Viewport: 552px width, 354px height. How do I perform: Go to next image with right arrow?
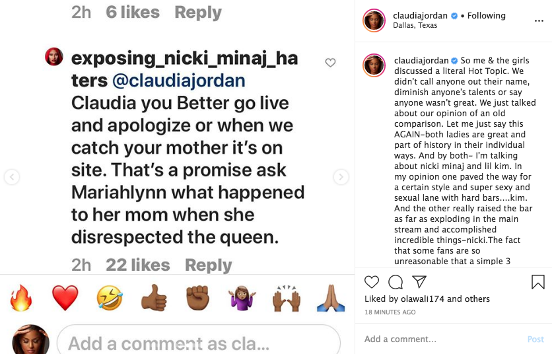pyautogui.click(x=341, y=177)
